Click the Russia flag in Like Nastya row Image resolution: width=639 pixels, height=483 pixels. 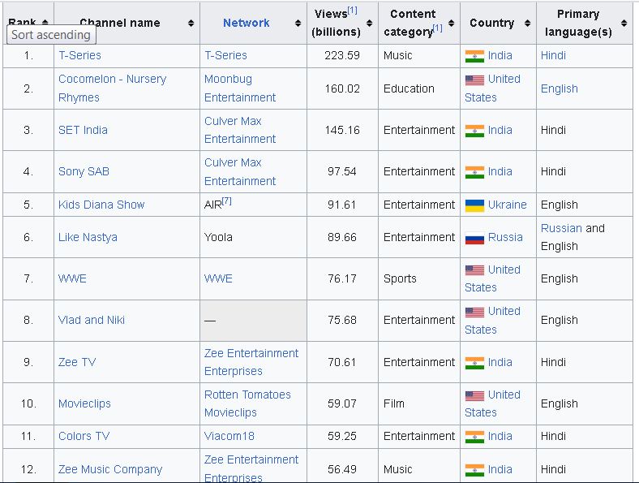click(474, 238)
